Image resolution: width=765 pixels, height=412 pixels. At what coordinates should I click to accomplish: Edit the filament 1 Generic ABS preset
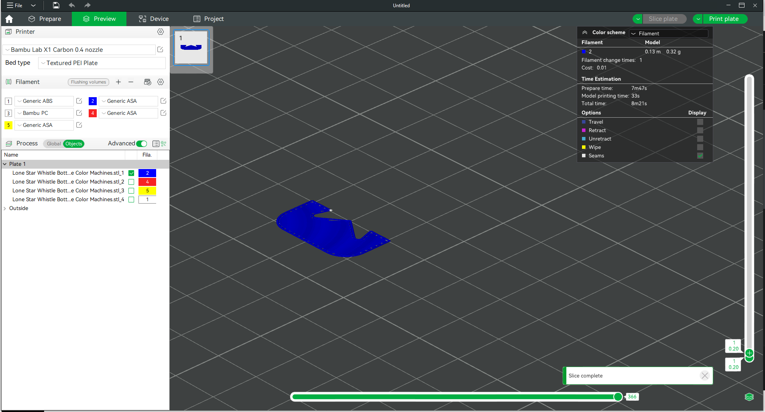tap(79, 101)
